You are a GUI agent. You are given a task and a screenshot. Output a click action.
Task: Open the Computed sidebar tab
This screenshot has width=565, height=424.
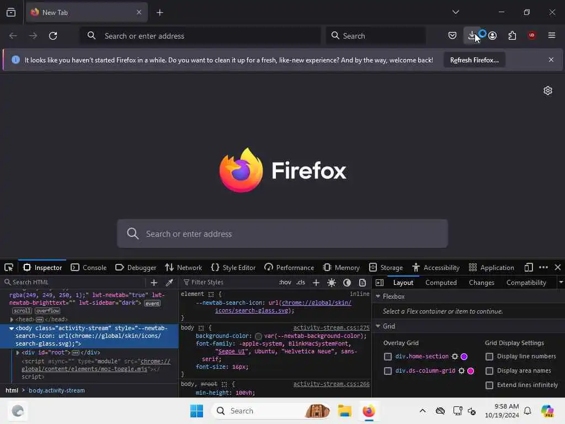coord(441,283)
